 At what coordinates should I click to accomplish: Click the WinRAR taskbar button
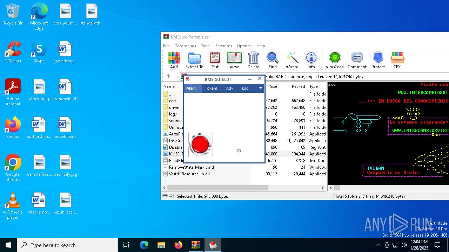coord(195,245)
